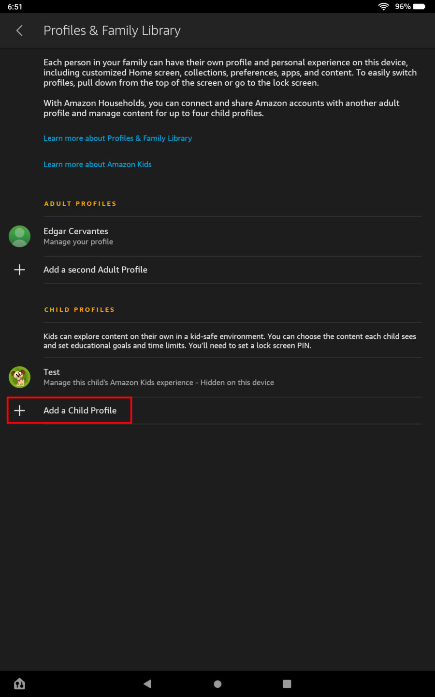Open Learn more about Amazon Kids
Image resolution: width=435 pixels, height=697 pixels.
click(97, 164)
